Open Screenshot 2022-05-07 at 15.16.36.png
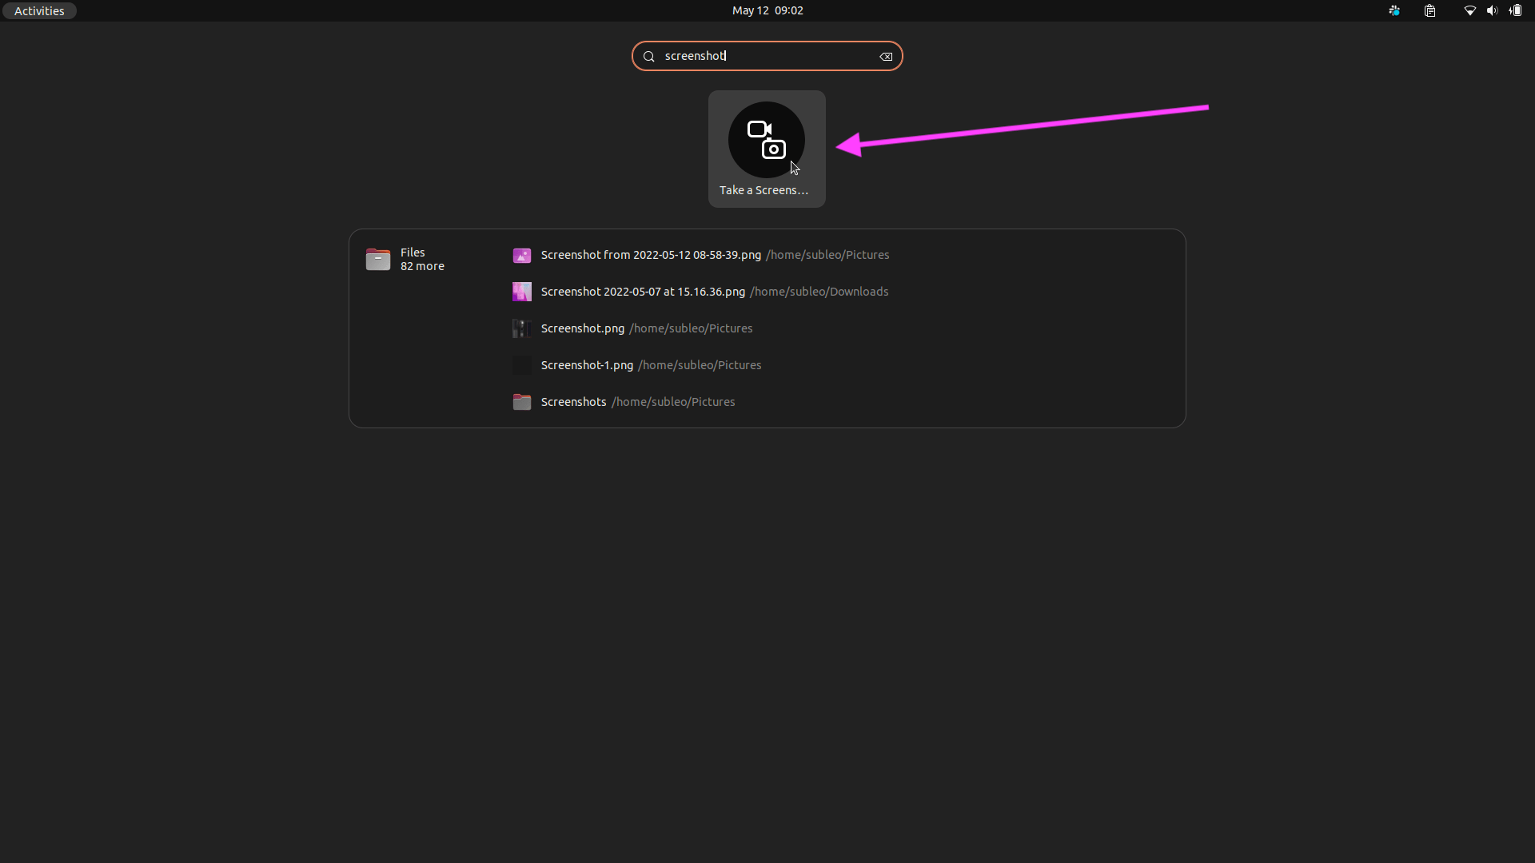The width and height of the screenshot is (1535, 863). (x=643, y=292)
